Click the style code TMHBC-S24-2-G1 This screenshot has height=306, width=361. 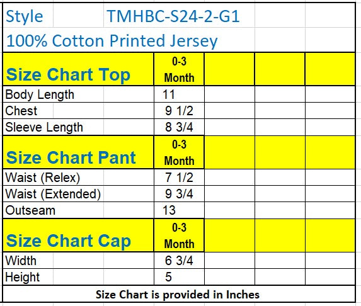[x=173, y=16]
